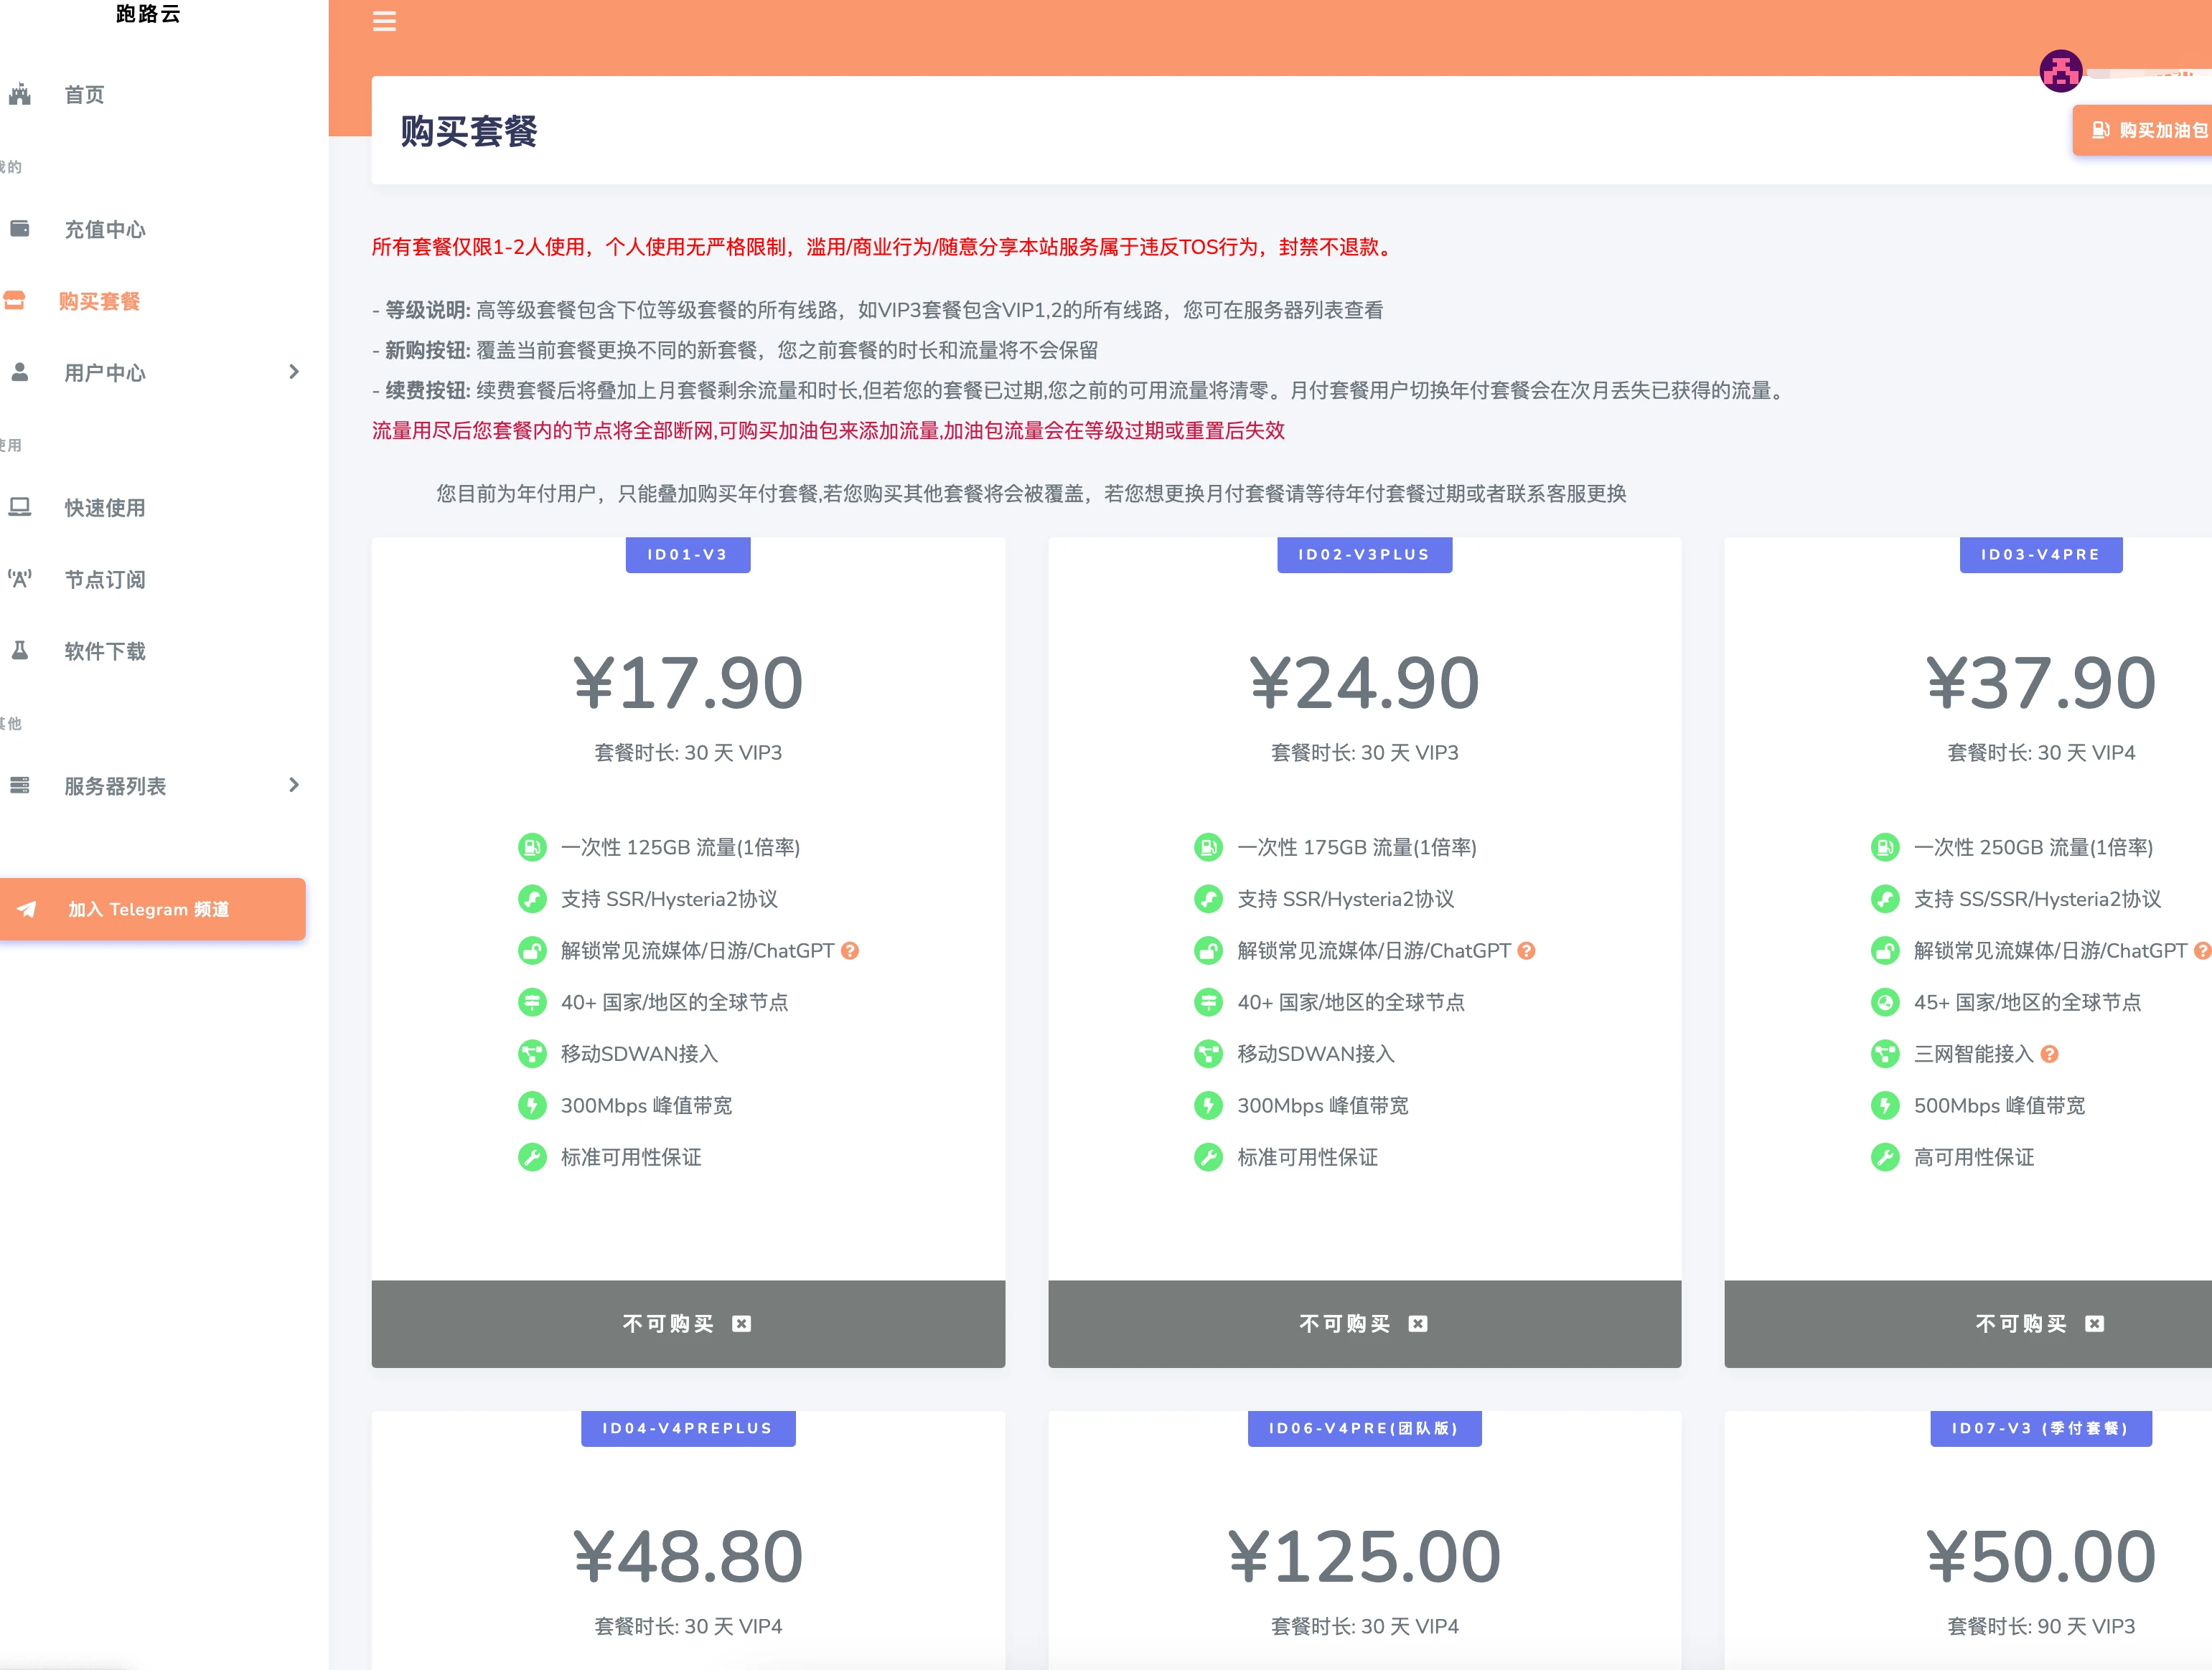The image size is (2212, 1670).
Task: Click the 跑路云 site logo text
Action: coord(148,14)
